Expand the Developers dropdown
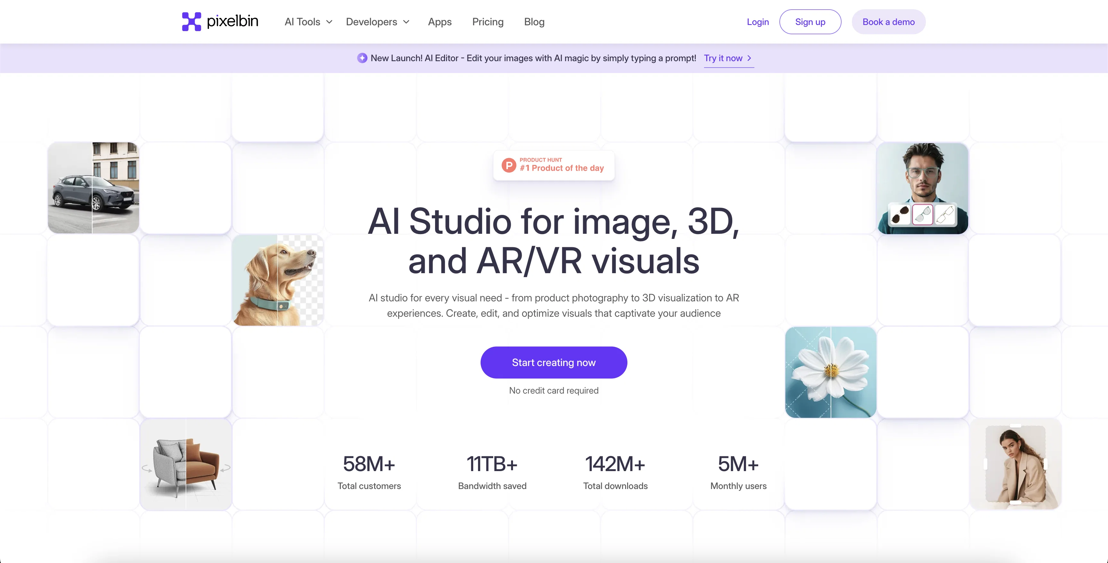Image resolution: width=1108 pixels, height=563 pixels. point(378,22)
